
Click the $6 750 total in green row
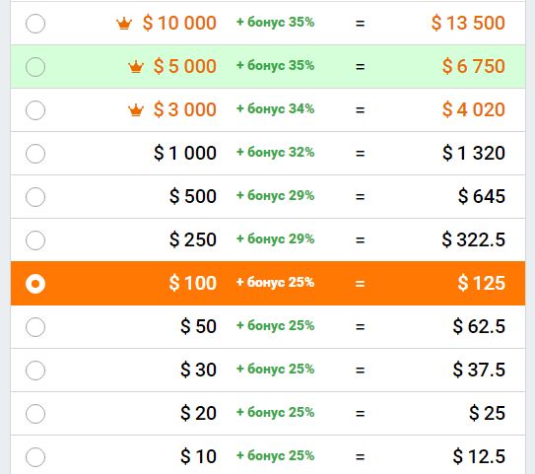(x=474, y=66)
